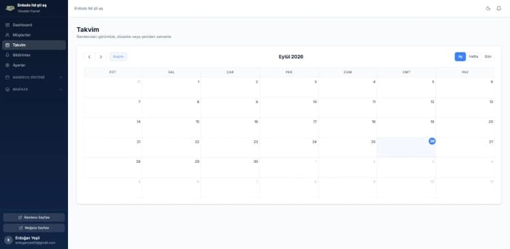Select the Ay month view
The width and height of the screenshot is (510, 249).
click(x=460, y=57)
